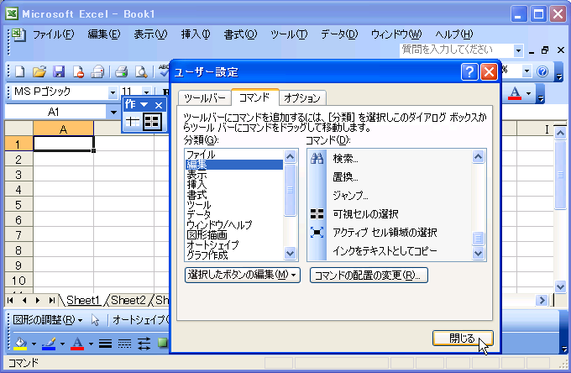
Task: Select the アクティブ セル領域の選択 command
Action: point(390,233)
